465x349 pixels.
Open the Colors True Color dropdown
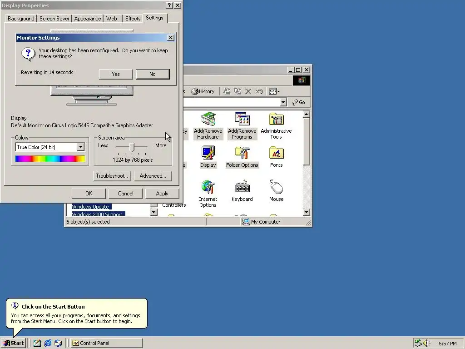50,147
